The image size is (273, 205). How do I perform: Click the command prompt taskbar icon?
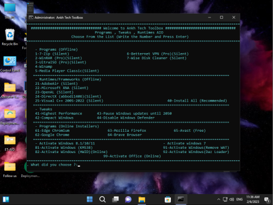click(181, 200)
